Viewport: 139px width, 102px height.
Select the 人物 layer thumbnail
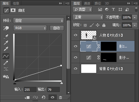click(89, 35)
